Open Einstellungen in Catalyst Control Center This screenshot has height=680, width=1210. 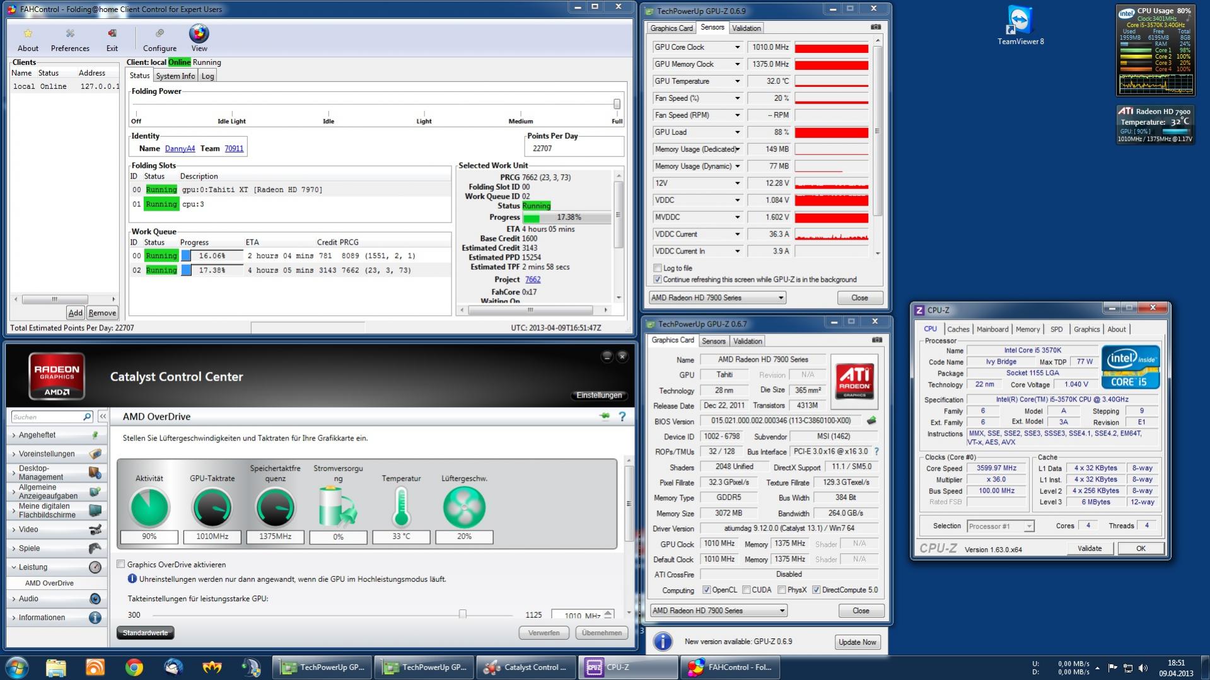coord(599,395)
